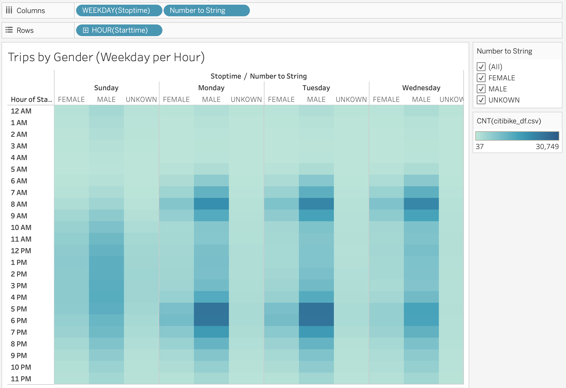Open the Number to String pill
Screen dimensions: 566x388
click(206, 10)
